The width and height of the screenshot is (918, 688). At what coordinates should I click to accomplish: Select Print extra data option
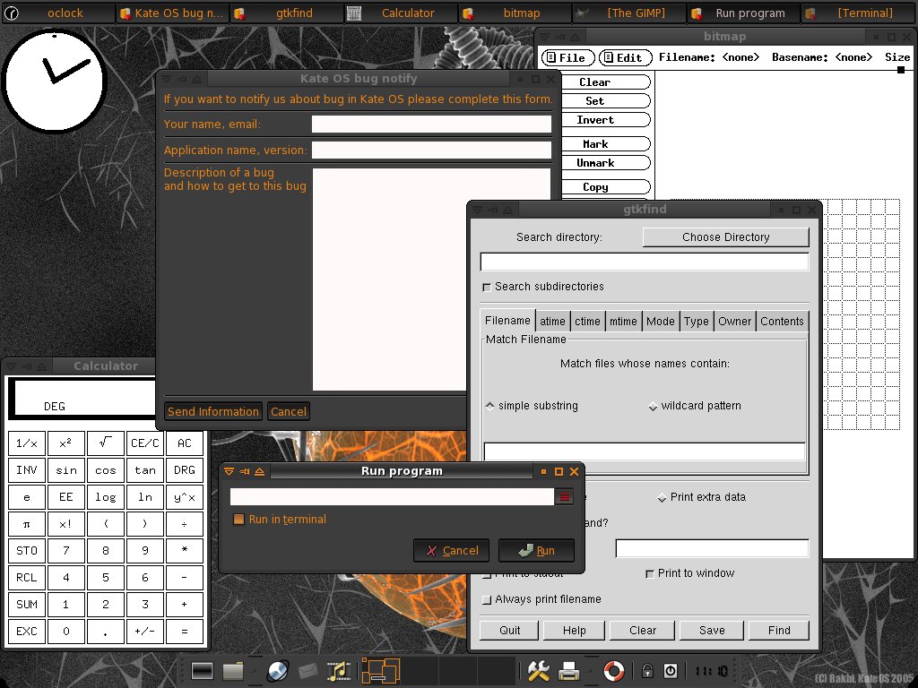(x=662, y=497)
